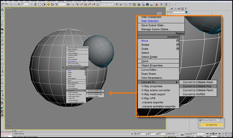Click the Render Production teapot icon
233x138 pixels.
click(x=151, y=4)
